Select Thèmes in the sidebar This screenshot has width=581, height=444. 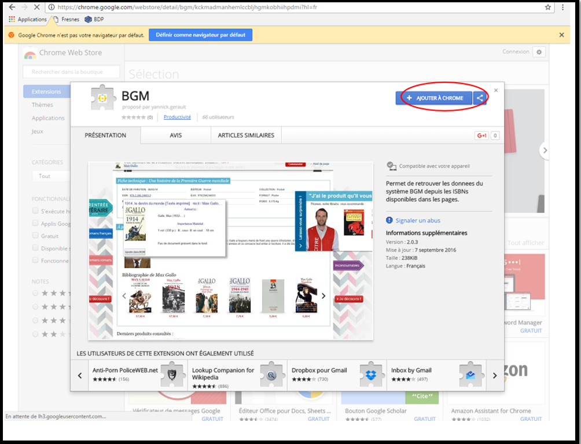[42, 105]
